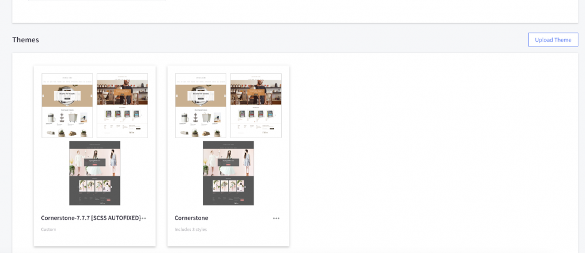Click the Upload Theme button
This screenshot has width=585, height=253.
(553, 40)
